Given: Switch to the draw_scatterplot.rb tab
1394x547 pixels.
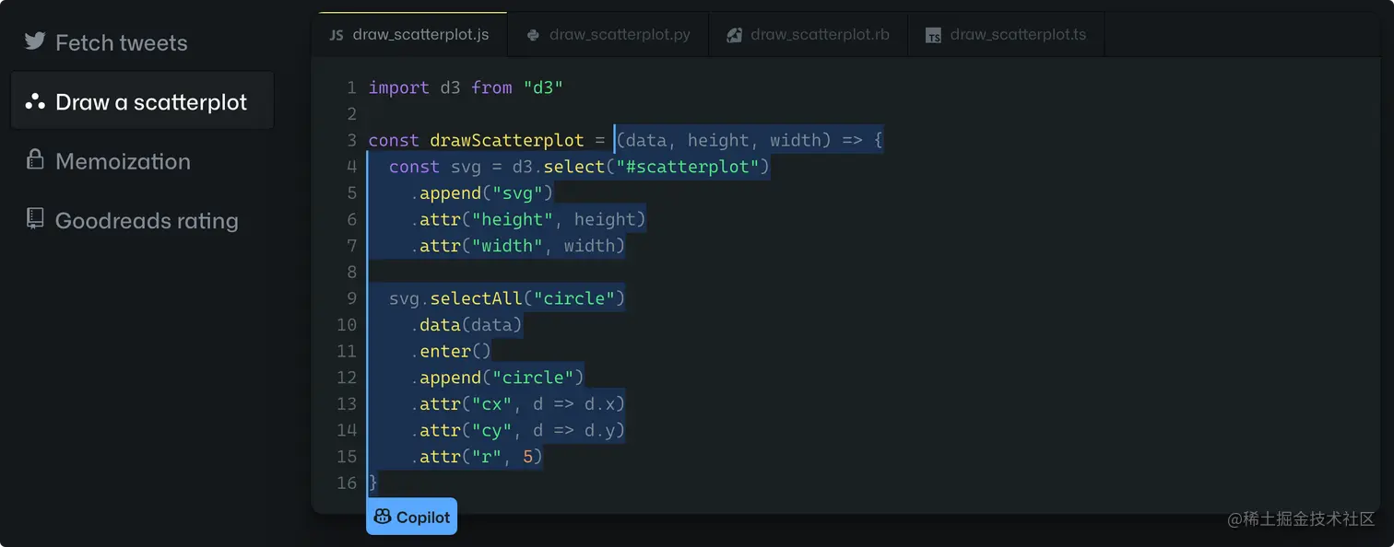Looking at the screenshot, I should click(809, 35).
